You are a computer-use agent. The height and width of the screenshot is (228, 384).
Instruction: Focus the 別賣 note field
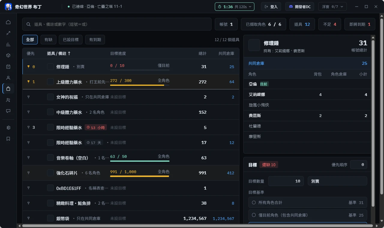337,181
